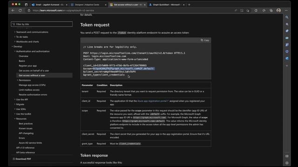This screenshot has height=167, width=298.
Task: Click the Download PDF link
Action: (x=23, y=159)
